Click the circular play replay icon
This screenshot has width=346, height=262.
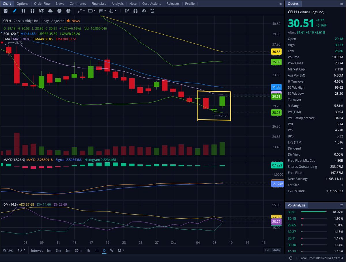click(x=68, y=11)
